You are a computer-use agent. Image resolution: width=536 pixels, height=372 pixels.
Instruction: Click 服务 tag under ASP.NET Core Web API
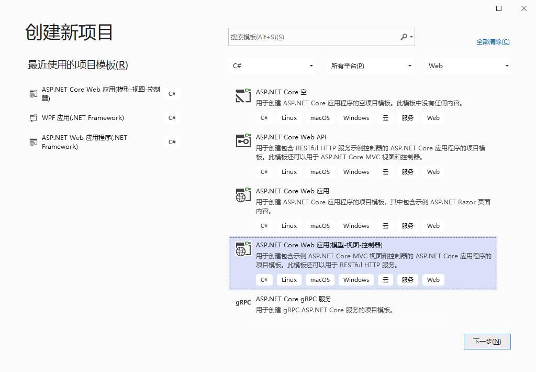click(x=407, y=172)
